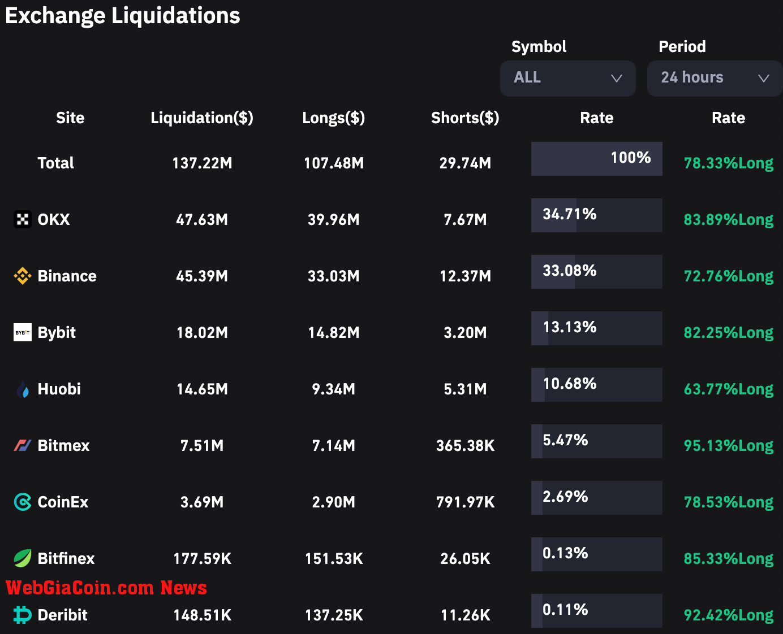Click OKX liquidation value 47.63M
This screenshot has height=634, width=783.
coord(202,219)
